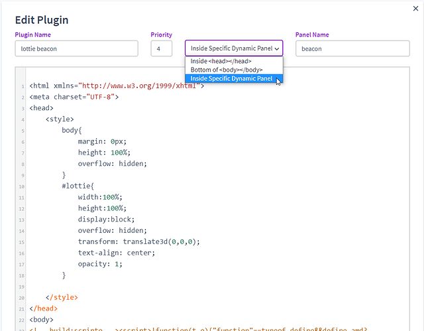Click the 'display:block;' code line
Screen dimensions: 424x331
pos(106,219)
